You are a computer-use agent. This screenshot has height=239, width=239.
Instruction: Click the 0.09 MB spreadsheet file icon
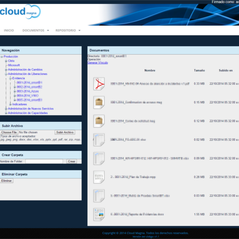tap(99, 158)
